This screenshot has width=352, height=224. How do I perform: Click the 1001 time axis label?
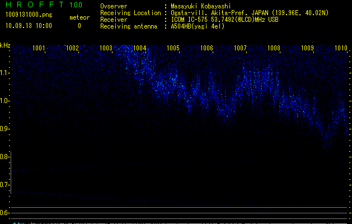[x=39, y=48]
